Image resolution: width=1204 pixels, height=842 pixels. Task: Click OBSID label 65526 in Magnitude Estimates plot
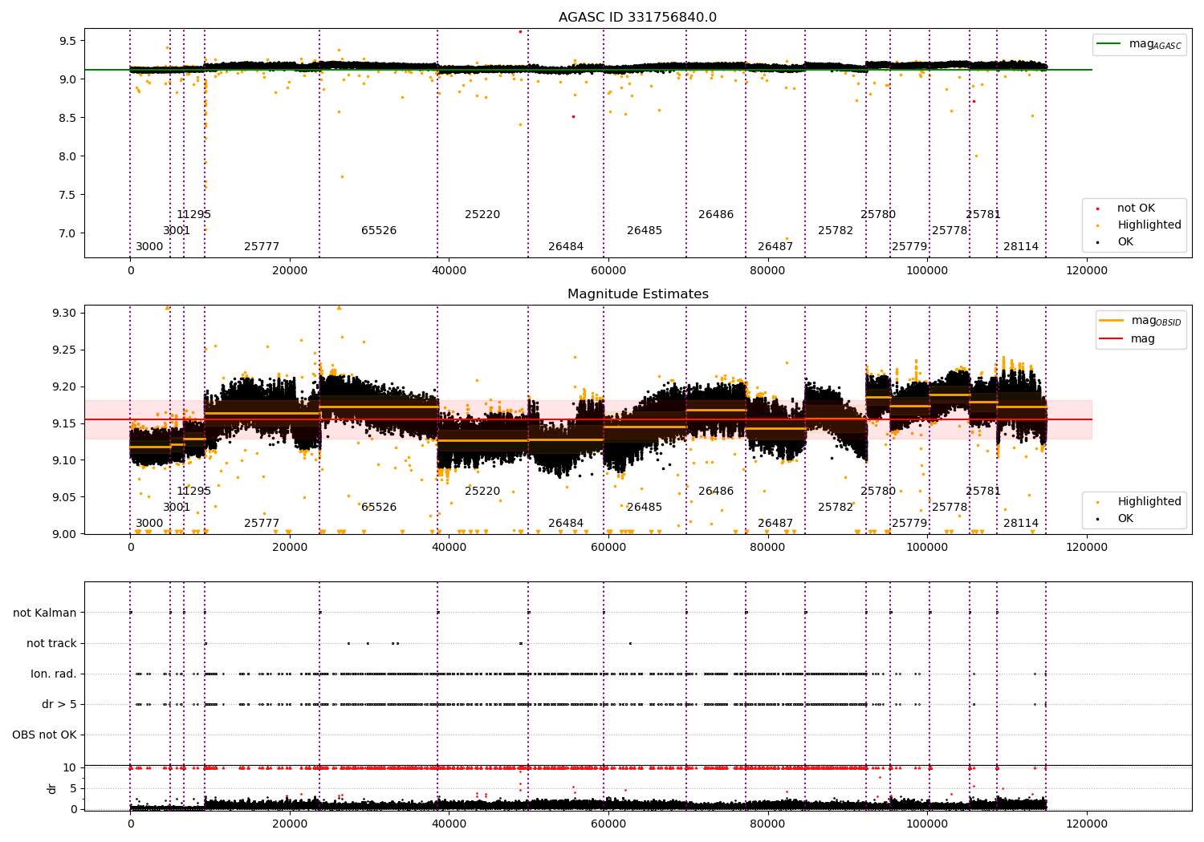click(x=379, y=508)
